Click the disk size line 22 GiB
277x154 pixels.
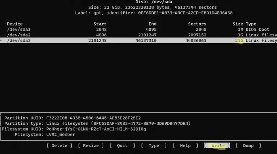pos(153,8)
